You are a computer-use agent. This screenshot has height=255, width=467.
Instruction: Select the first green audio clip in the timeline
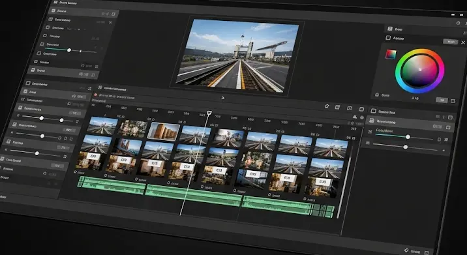pyautogui.click(x=112, y=185)
